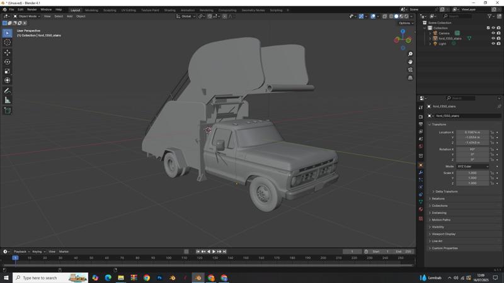Image resolution: width=504 pixels, height=283 pixels.
Task: Choose the Annotate pencil tool
Action: 7,91
